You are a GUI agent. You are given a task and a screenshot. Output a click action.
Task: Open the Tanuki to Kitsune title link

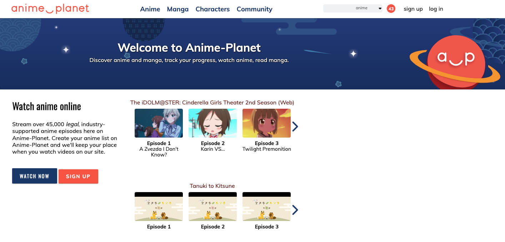coord(212,186)
